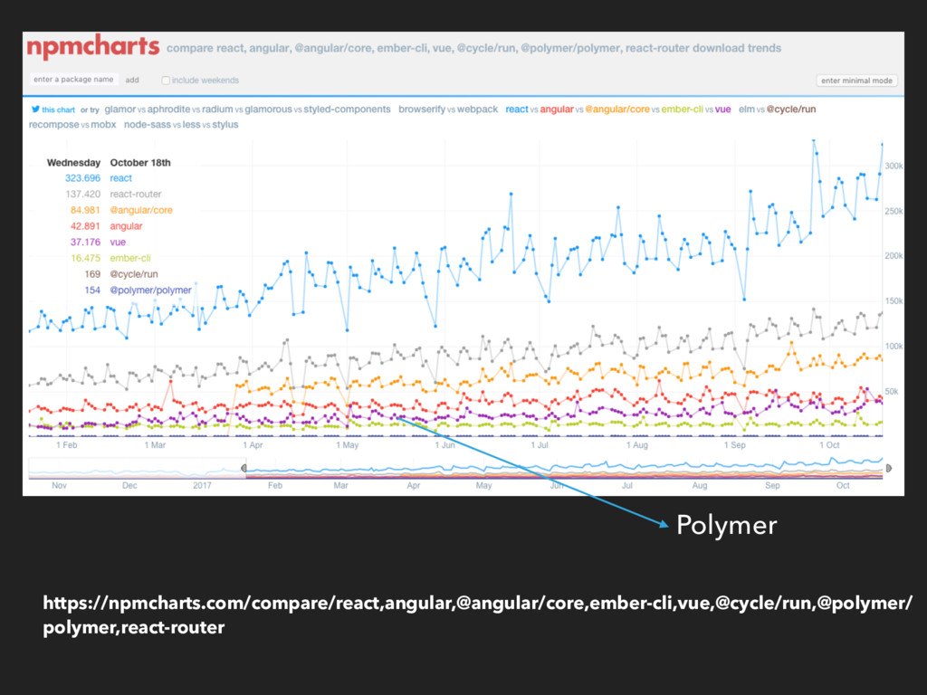Click the '1 Oct' axis label
This screenshot has height=695, width=927.
pyautogui.click(x=829, y=445)
